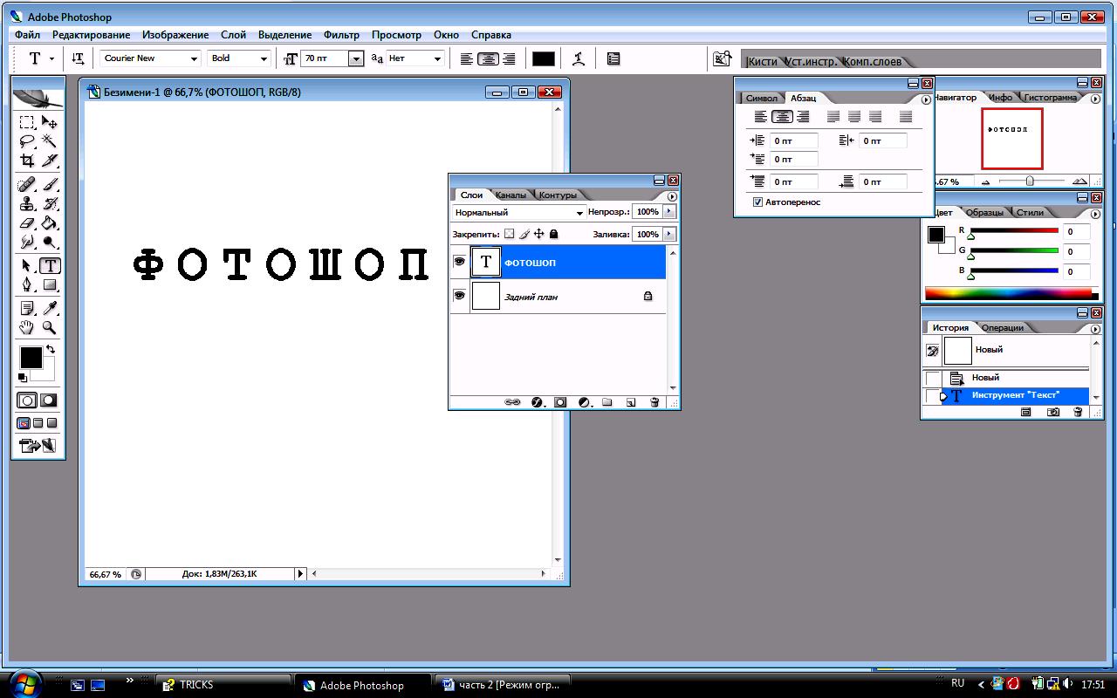
Task: Select the Healing Brush tool
Action: point(27,185)
